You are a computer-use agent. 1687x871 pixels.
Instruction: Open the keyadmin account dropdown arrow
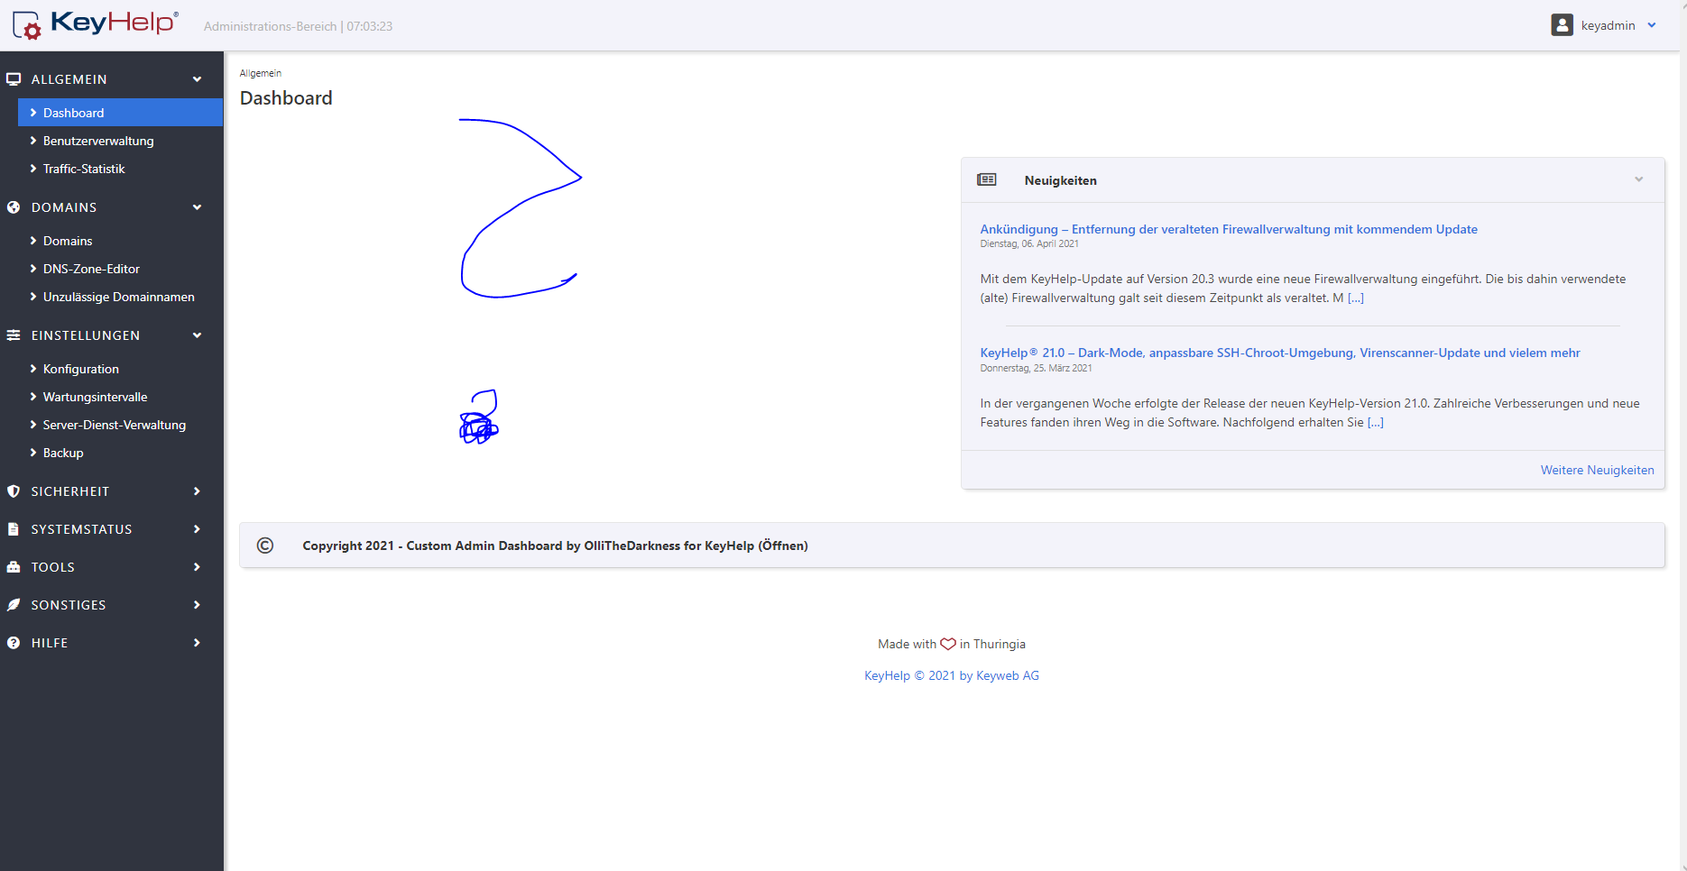click(x=1652, y=25)
